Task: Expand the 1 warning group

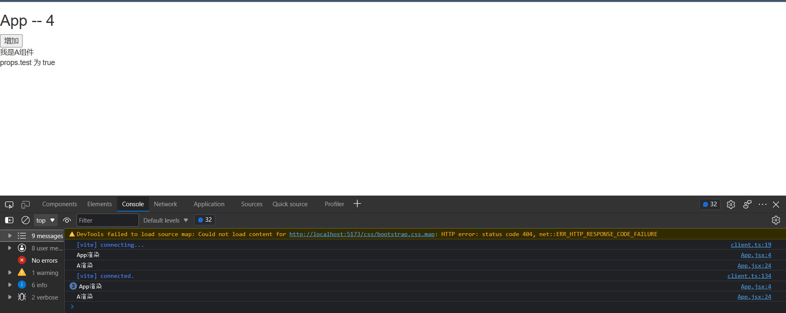Action: click(x=10, y=272)
